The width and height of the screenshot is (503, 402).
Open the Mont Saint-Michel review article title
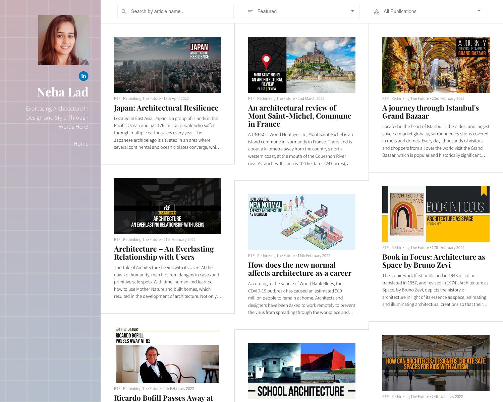(x=299, y=116)
